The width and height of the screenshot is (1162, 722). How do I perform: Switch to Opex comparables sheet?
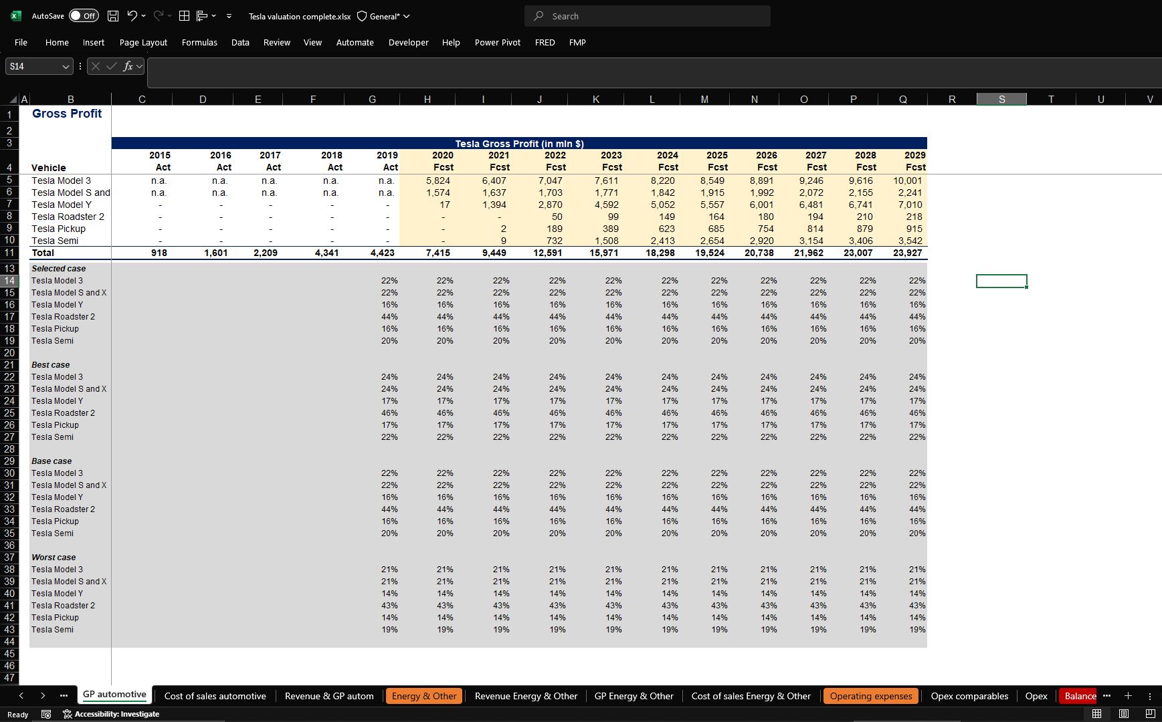(x=969, y=696)
